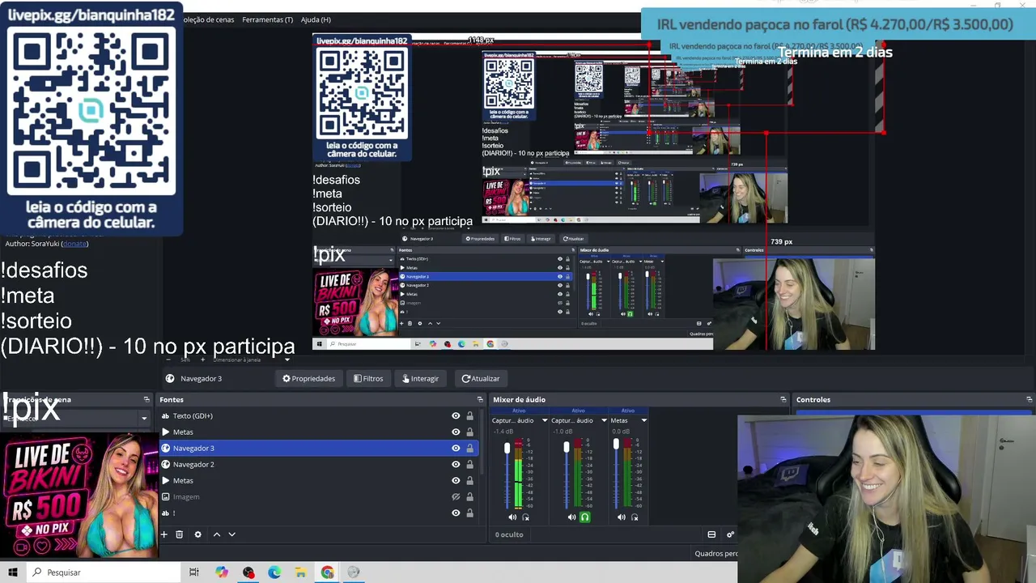The image size is (1036, 583).
Task: Select the Navegador 2 source row
Action: click(x=319, y=465)
